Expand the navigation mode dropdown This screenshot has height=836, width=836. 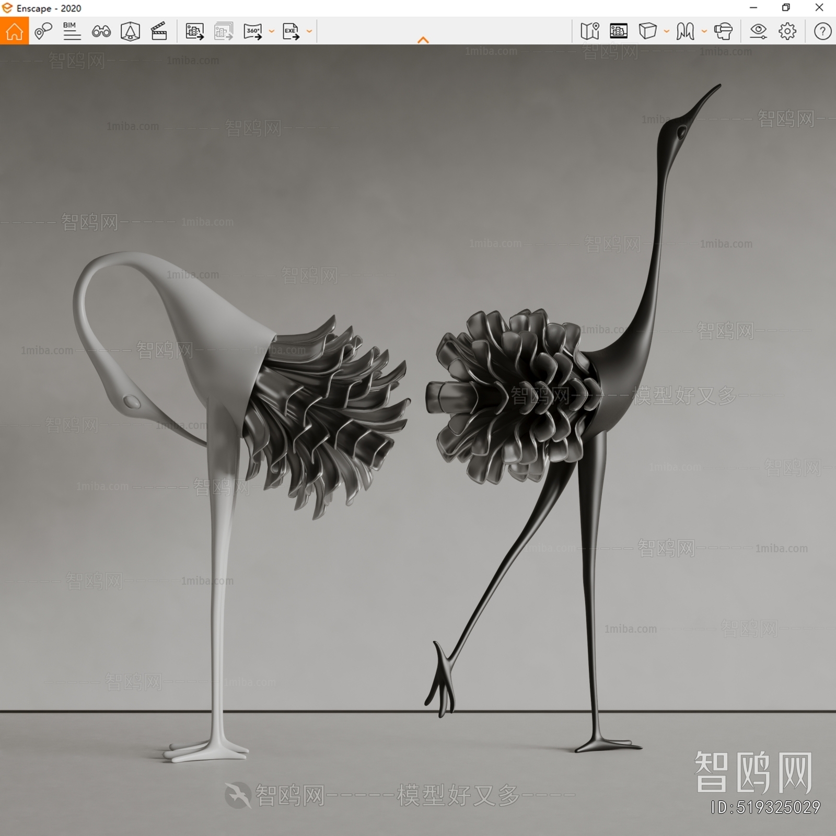704,31
